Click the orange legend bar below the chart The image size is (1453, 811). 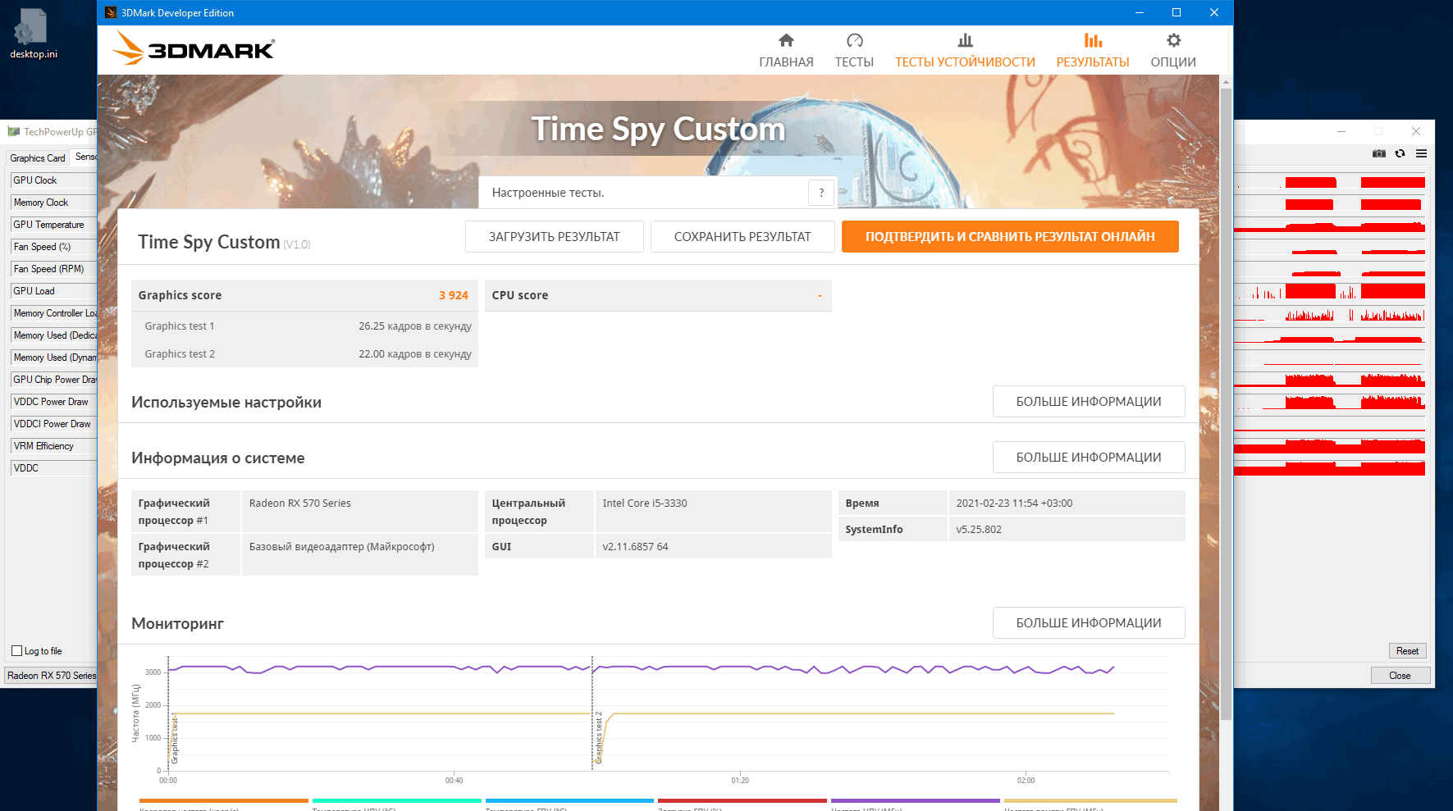point(224,800)
